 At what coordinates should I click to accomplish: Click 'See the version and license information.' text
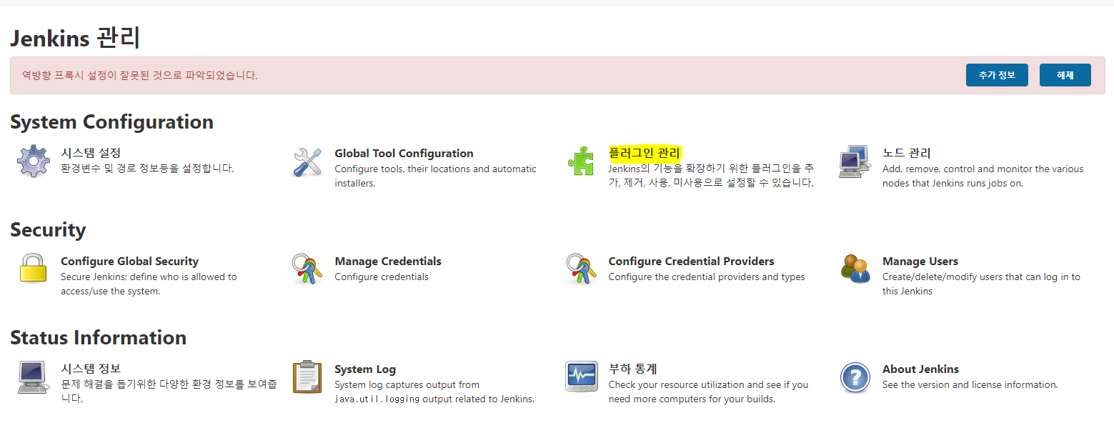click(970, 384)
